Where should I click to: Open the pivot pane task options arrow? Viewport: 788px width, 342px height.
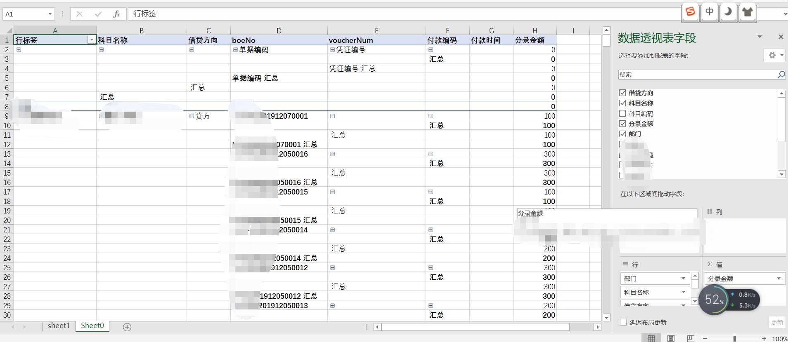(x=760, y=37)
